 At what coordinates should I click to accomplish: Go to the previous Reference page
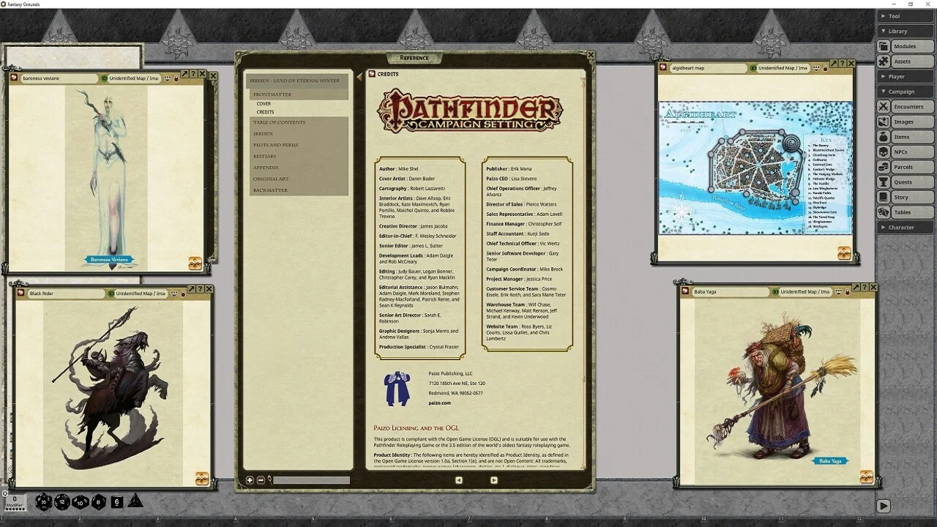(x=459, y=480)
